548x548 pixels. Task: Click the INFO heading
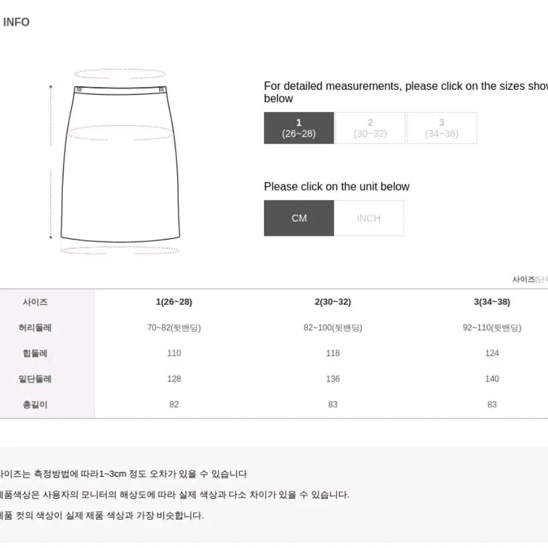click(16, 22)
